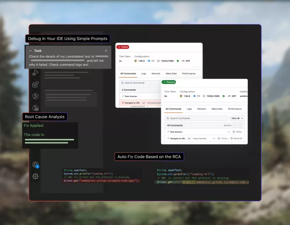This screenshot has width=290, height=225.
Task: Click the Root Cause Analysis label
Action: click(x=45, y=117)
